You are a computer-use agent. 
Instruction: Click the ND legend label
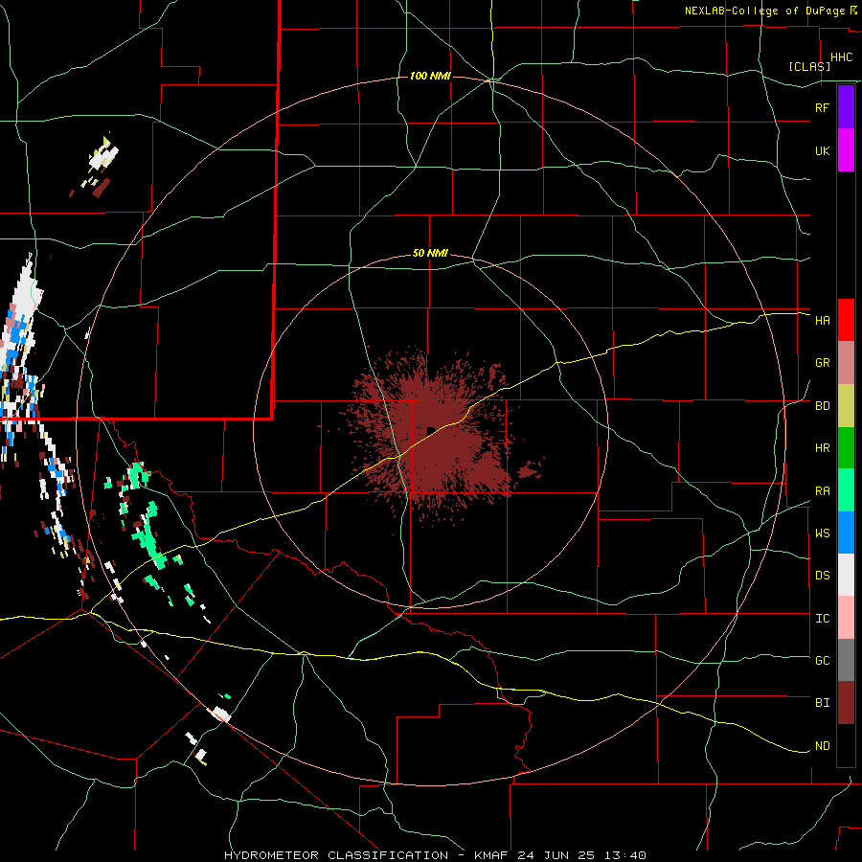tap(822, 746)
